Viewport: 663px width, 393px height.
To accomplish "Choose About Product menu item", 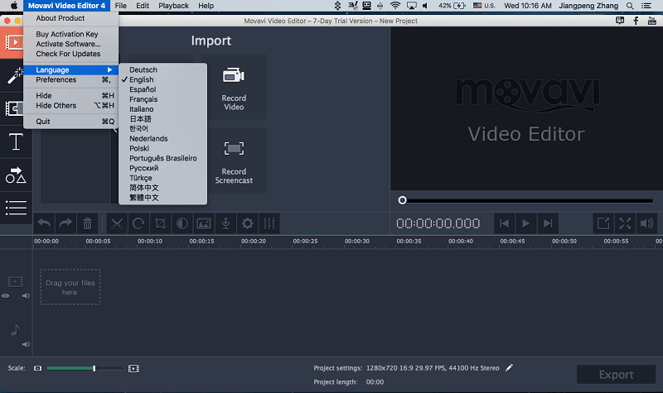I will click(x=71, y=18).
